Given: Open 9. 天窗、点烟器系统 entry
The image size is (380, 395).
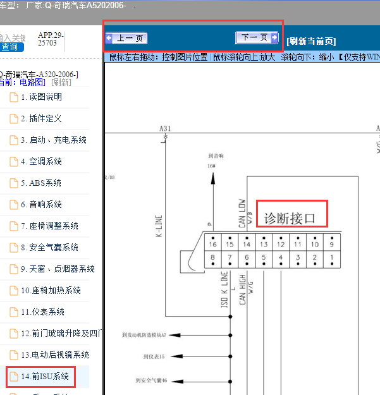Looking at the screenshot, I should coord(58,269).
